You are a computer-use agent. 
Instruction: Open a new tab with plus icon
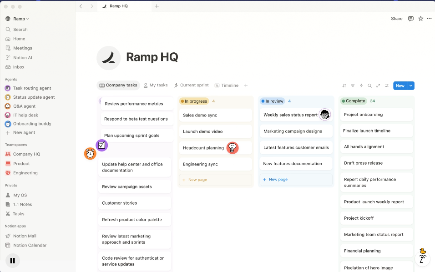pos(157,6)
